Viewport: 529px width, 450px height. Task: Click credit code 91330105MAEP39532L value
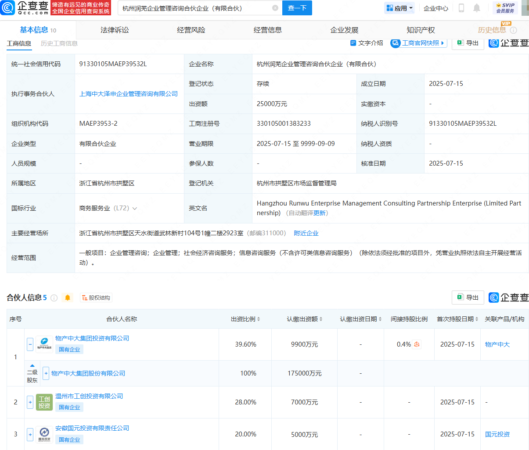[113, 64]
